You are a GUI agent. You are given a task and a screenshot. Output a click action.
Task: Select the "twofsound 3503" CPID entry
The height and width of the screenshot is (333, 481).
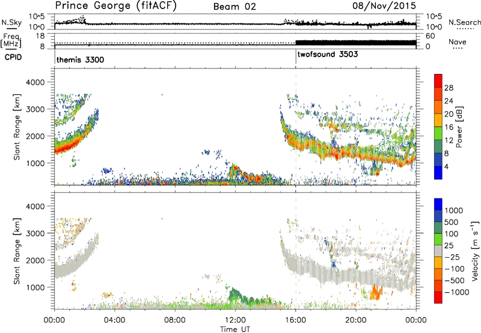coord(328,54)
